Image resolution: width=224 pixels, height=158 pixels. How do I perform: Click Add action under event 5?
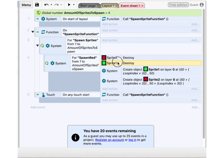pyautogui.click(x=110, y=100)
